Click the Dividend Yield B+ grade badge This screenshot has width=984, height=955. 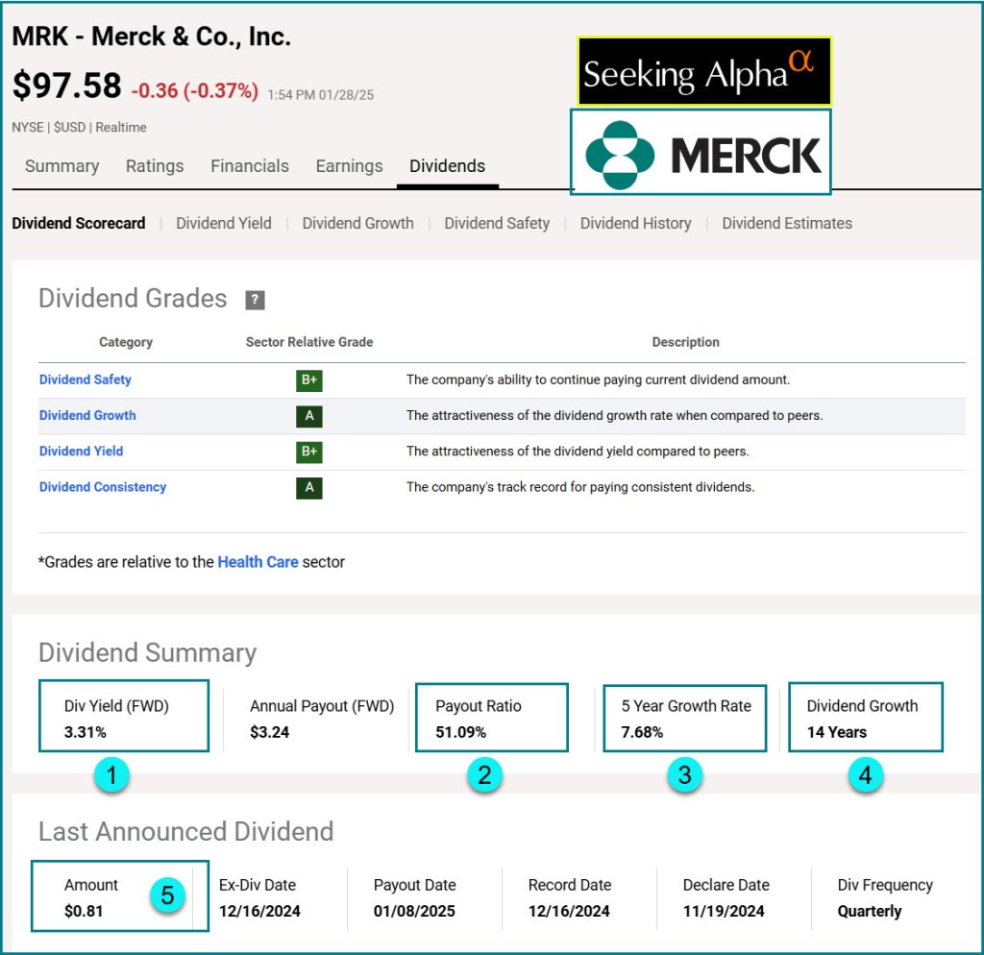(x=308, y=452)
